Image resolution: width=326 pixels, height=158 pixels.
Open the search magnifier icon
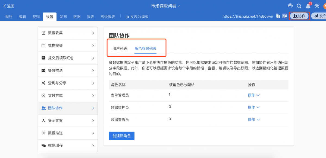click(299, 6)
